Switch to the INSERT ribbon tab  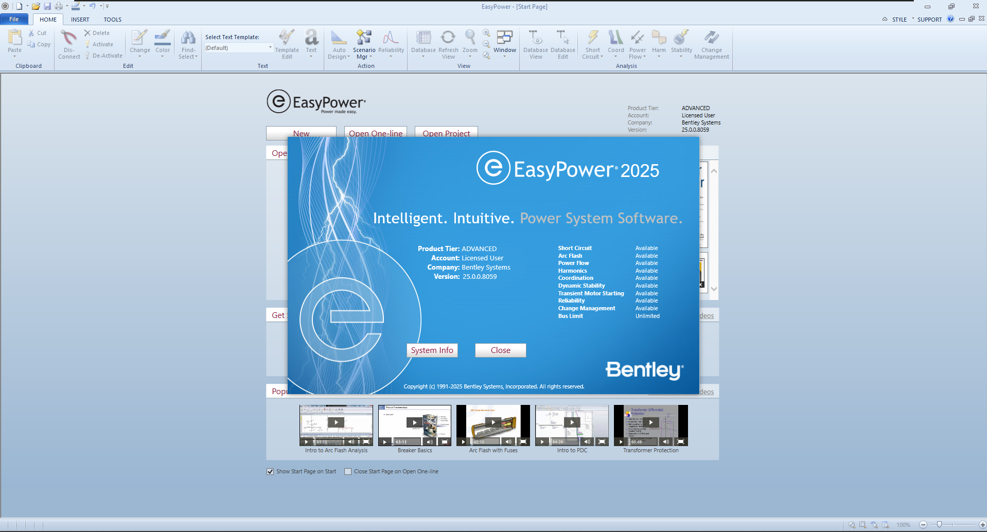coord(80,20)
